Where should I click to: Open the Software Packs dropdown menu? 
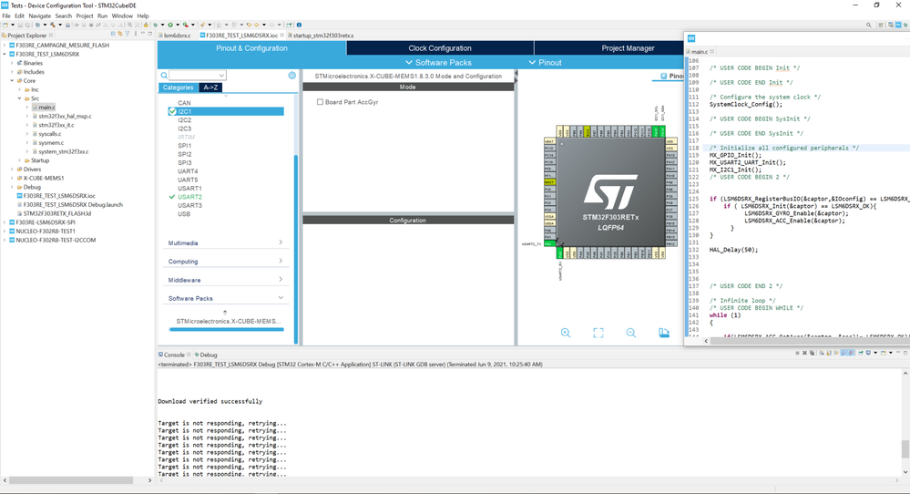pyautogui.click(x=438, y=63)
